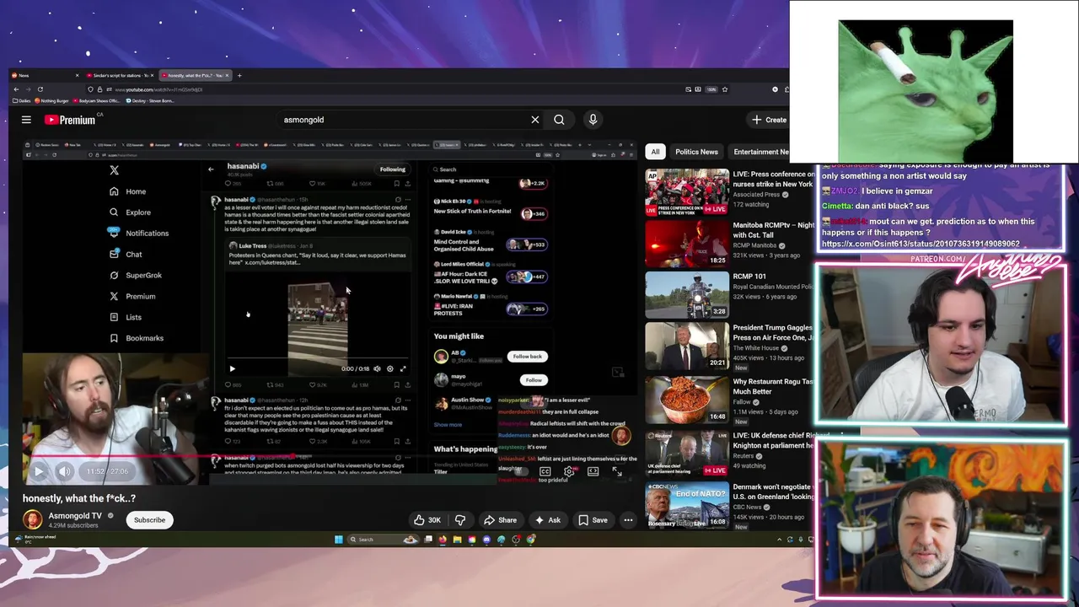1079x607 pixels.
Task: Open the Destiny - Steven Bonn... bookmark
Action: pyautogui.click(x=150, y=100)
